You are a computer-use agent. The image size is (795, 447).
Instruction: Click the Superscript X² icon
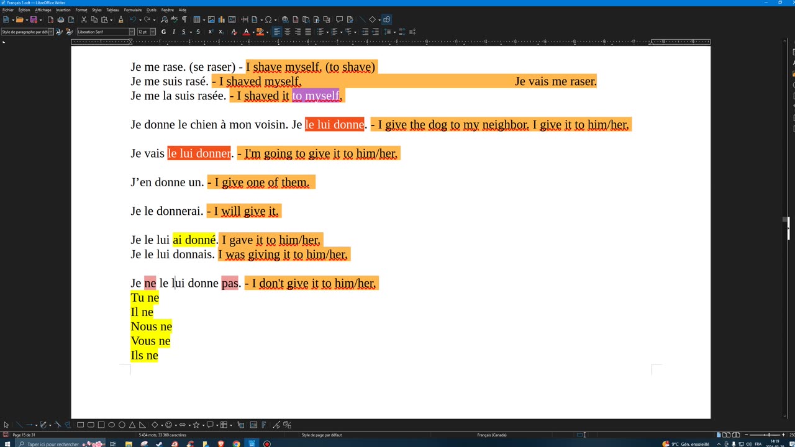pyautogui.click(x=211, y=32)
